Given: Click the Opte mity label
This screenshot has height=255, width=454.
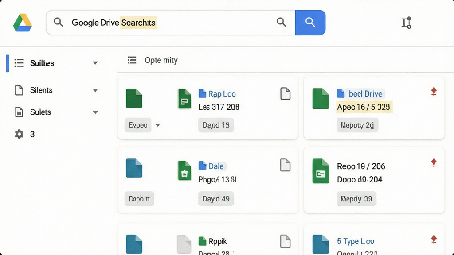Looking at the screenshot, I should [161, 60].
